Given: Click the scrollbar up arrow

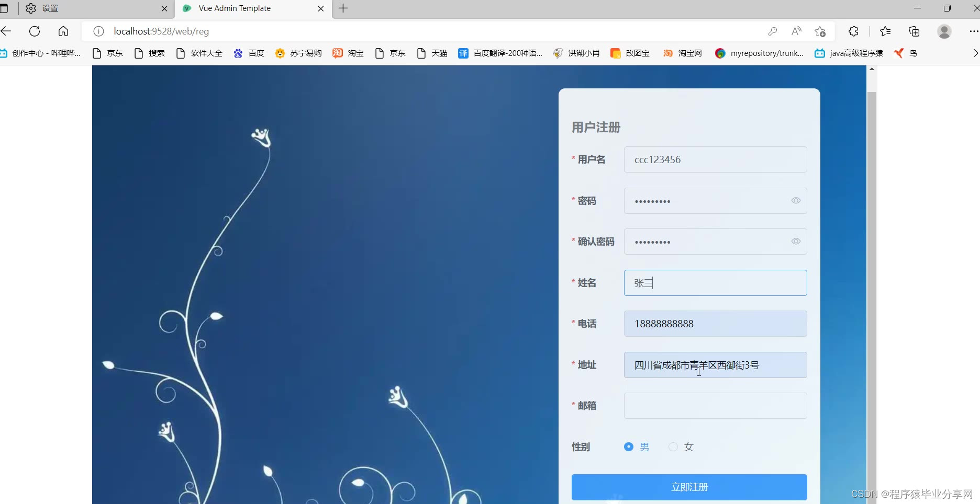Looking at the screenshot, I should coord(872,69).
